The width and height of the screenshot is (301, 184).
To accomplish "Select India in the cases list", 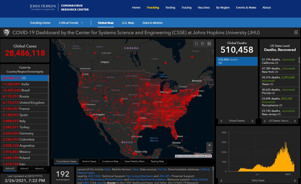I will 24,84.
